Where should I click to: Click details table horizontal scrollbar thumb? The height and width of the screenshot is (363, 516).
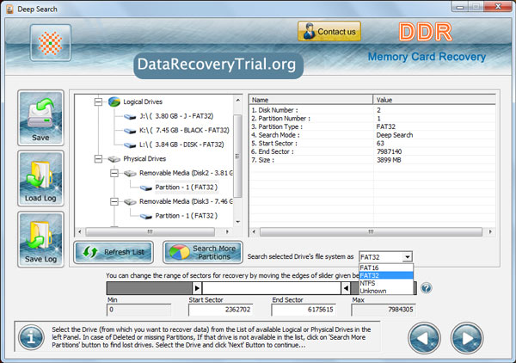tap(371, 231)
